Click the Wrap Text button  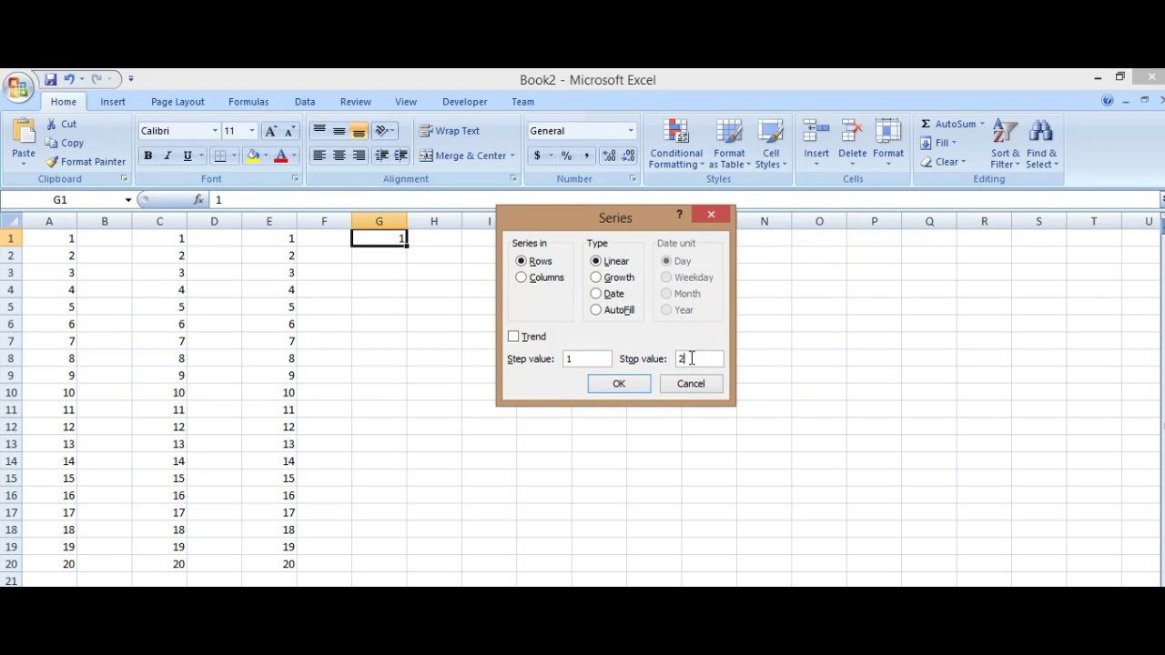(x=449, y=131)
